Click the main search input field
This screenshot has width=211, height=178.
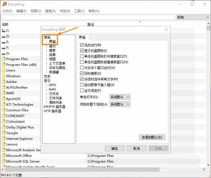coord(88,17)
